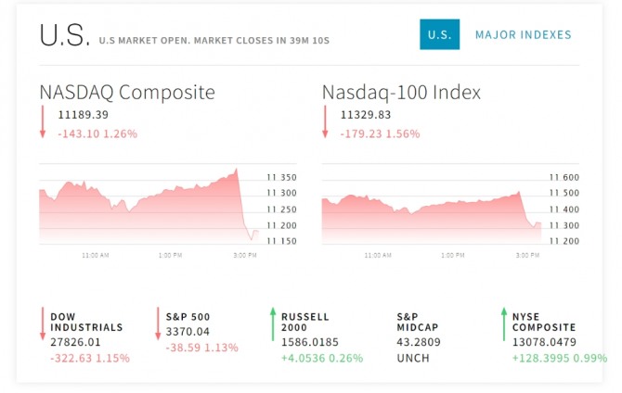
Task: Select the U.S. tab
Action: pos(439,35)
